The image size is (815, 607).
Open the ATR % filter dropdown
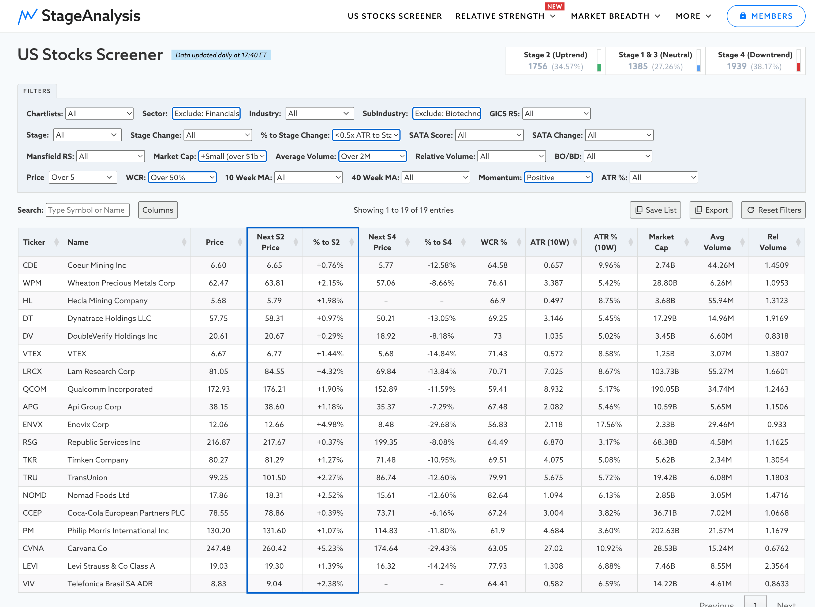coord(663,177)
